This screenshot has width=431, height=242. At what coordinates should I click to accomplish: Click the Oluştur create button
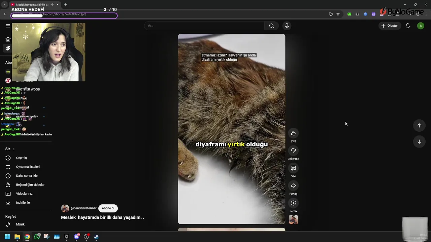tap(390, 26)
